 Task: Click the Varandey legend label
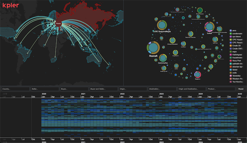(236, 76)
